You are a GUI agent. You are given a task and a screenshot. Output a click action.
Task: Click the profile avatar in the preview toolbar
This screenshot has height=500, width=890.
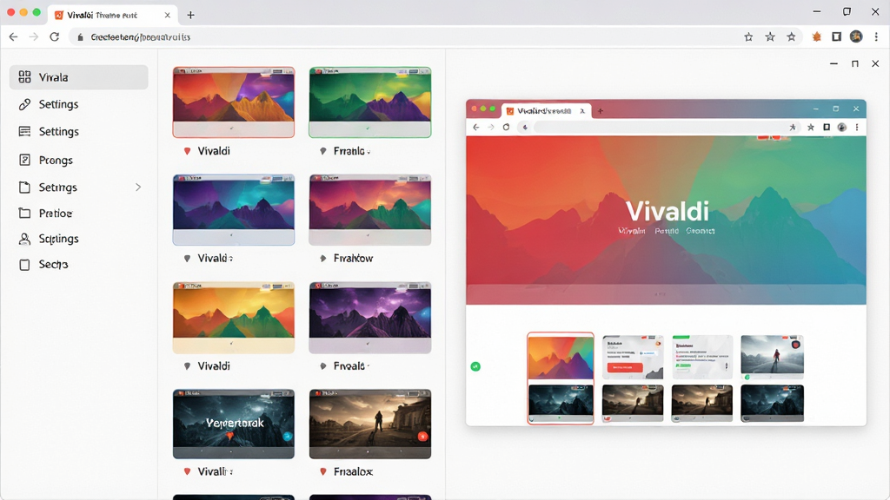click(x=842, y=128)
